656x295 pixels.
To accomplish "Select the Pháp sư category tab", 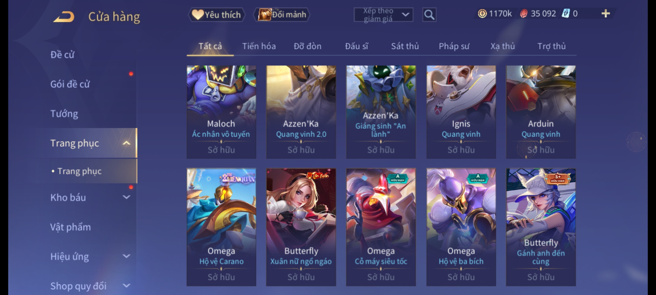I will pos(454,46).
